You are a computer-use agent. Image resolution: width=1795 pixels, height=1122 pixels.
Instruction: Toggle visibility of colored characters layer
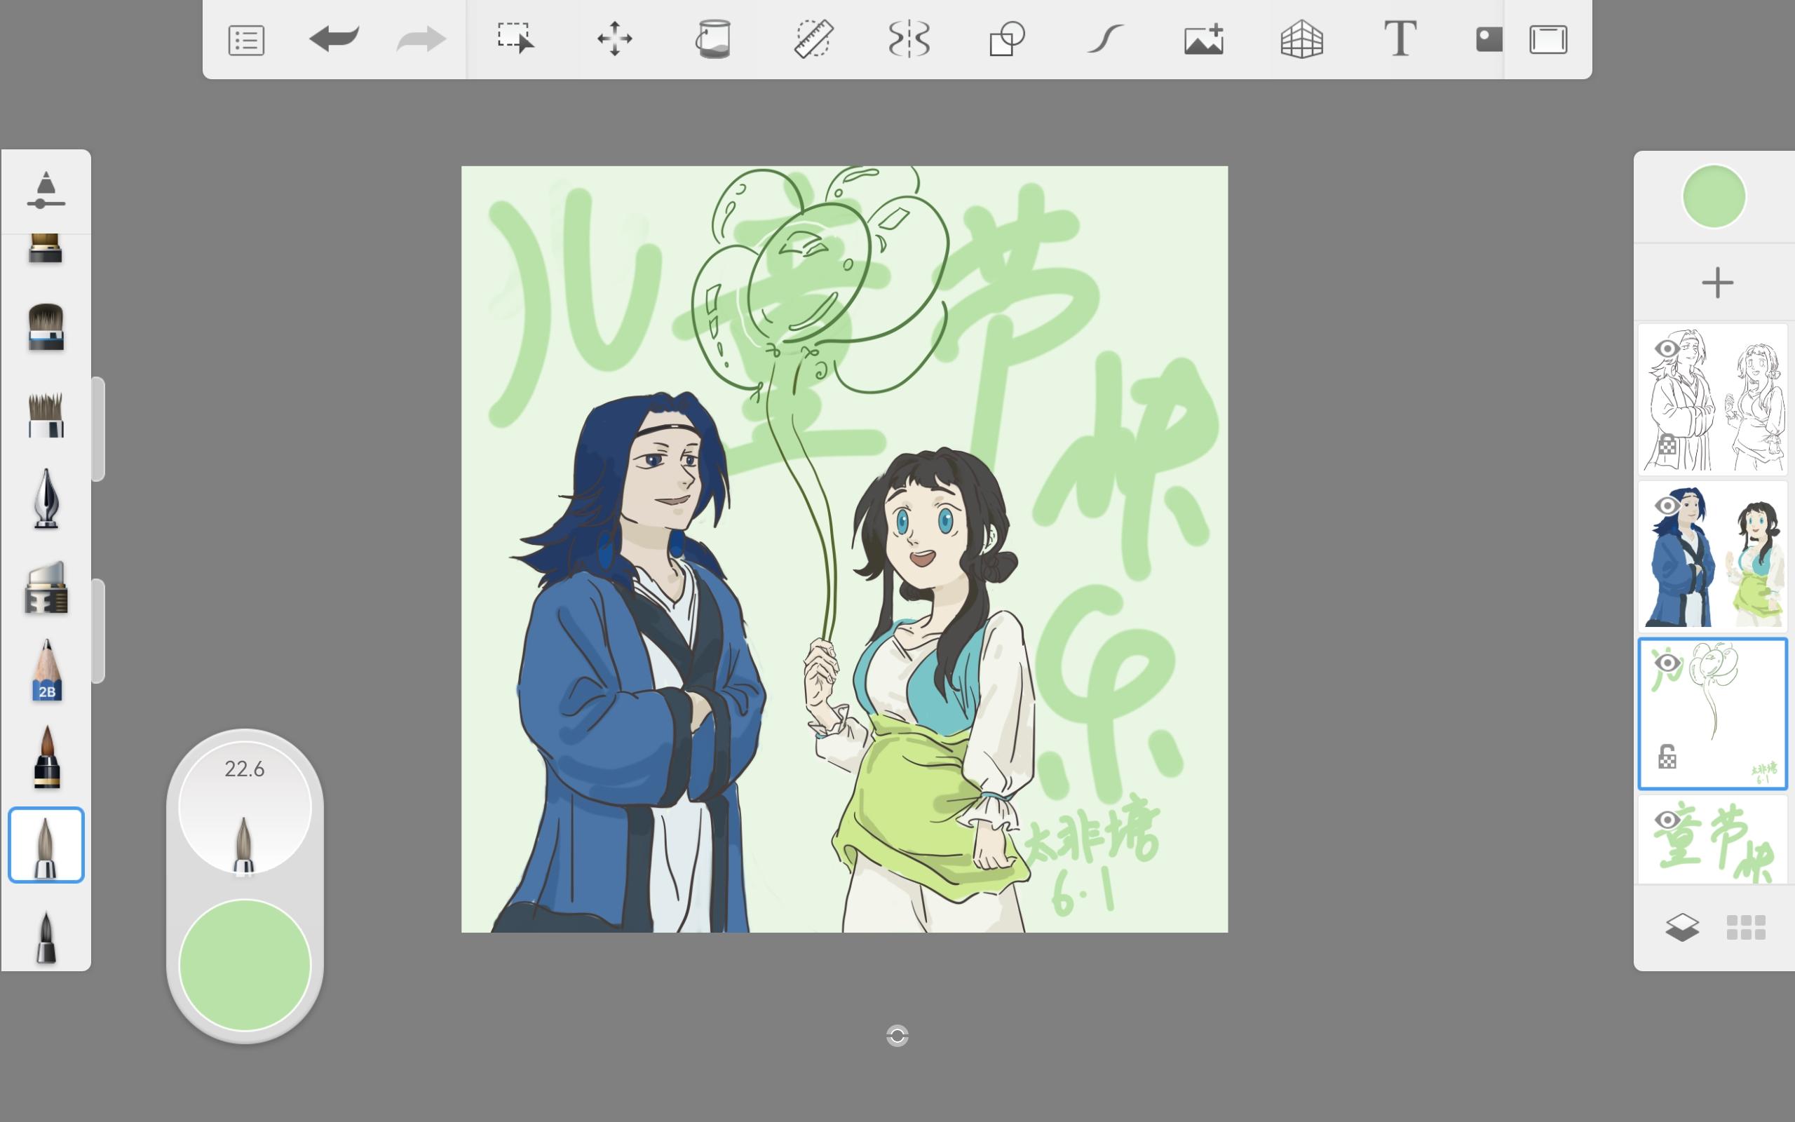point(1667,506)
